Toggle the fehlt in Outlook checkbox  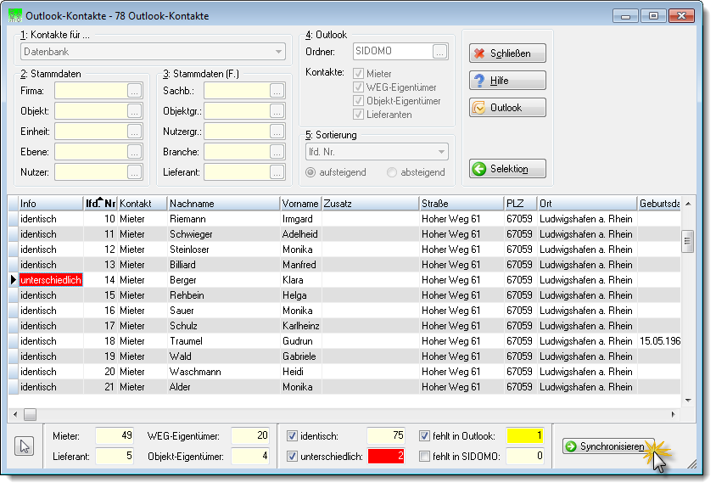[425, 436]
